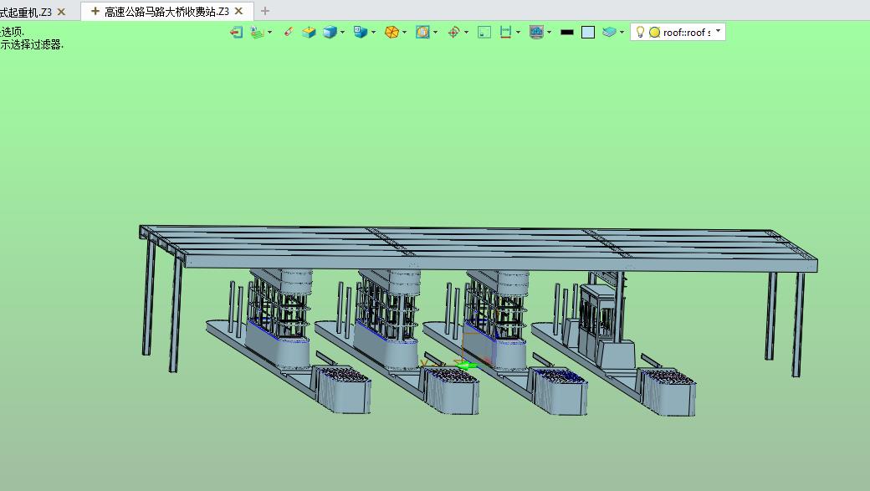Click the gray monitor display icon
The width and height of the screenshot is (870, 491).
pyautogui.click(x=536, y=32)
